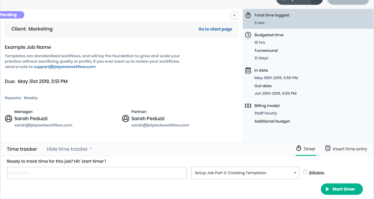This screenshot has height=199, width=374.
Task: Click the Partner's user avatar icon
Action: (125, 119)
